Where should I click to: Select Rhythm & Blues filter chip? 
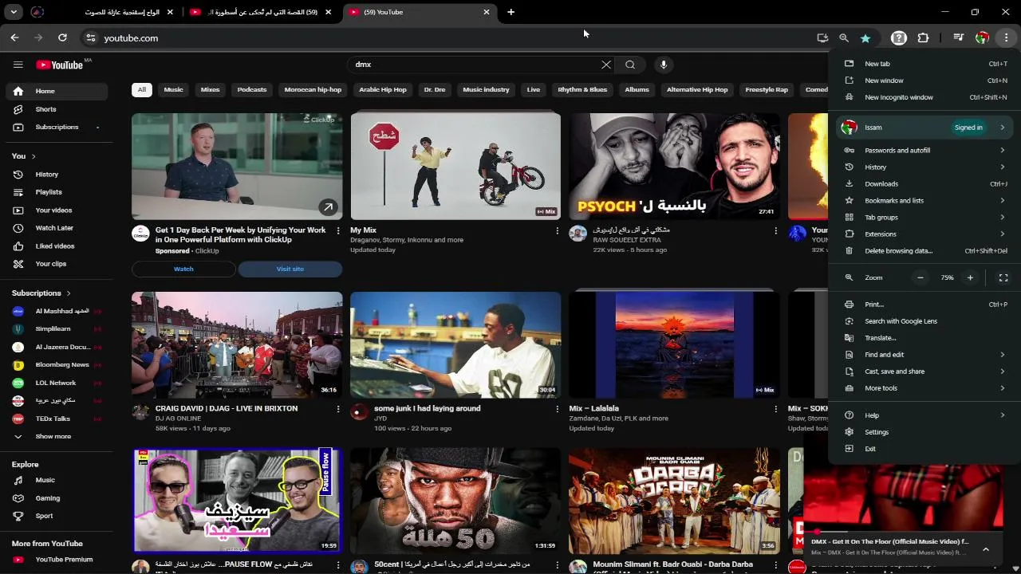(x=582, y=90)
